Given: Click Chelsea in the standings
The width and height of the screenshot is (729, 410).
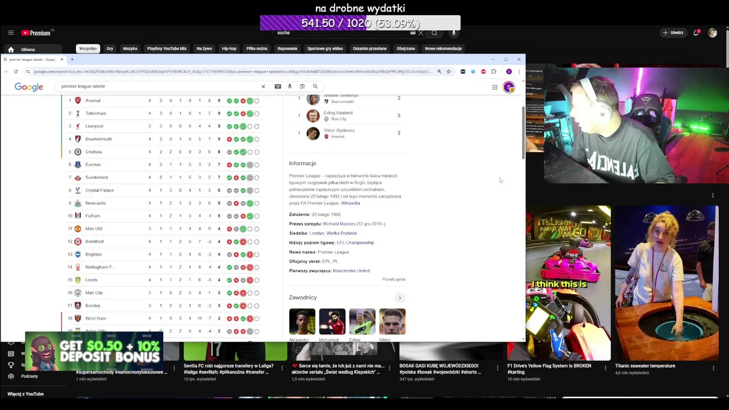Looking at the screenshot, I should pos(93,152).
